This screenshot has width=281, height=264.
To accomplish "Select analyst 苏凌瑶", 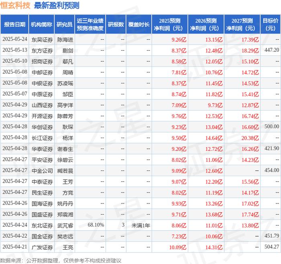I will pyautogui.click(x=65, y=83).
